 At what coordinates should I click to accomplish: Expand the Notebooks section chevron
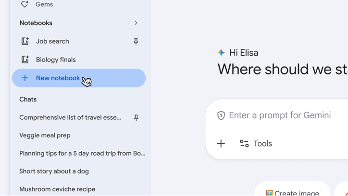[x=136, y=23]
